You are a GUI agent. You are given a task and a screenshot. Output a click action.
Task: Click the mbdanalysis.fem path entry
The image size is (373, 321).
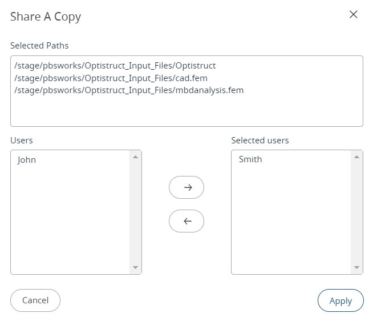(129, 90)
